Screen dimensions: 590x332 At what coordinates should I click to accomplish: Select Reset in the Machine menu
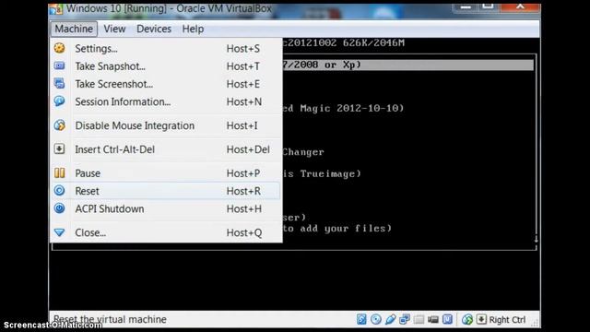pyautogui.click(x=166, y=191)
